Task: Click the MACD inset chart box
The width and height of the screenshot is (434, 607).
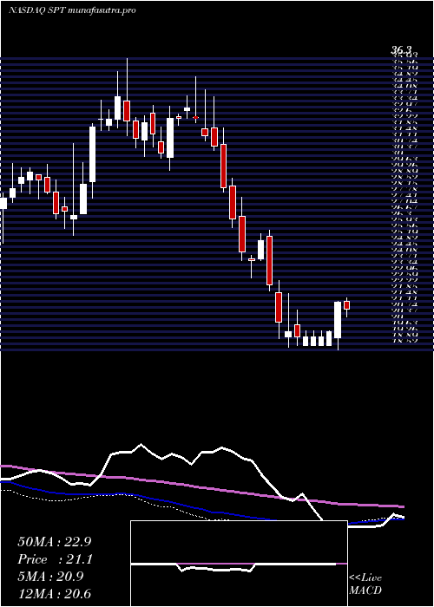Action: pos(239,564)
